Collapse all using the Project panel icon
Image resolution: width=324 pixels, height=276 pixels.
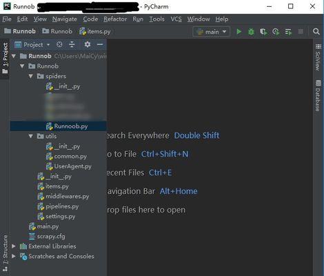click(x=72, y=44)
